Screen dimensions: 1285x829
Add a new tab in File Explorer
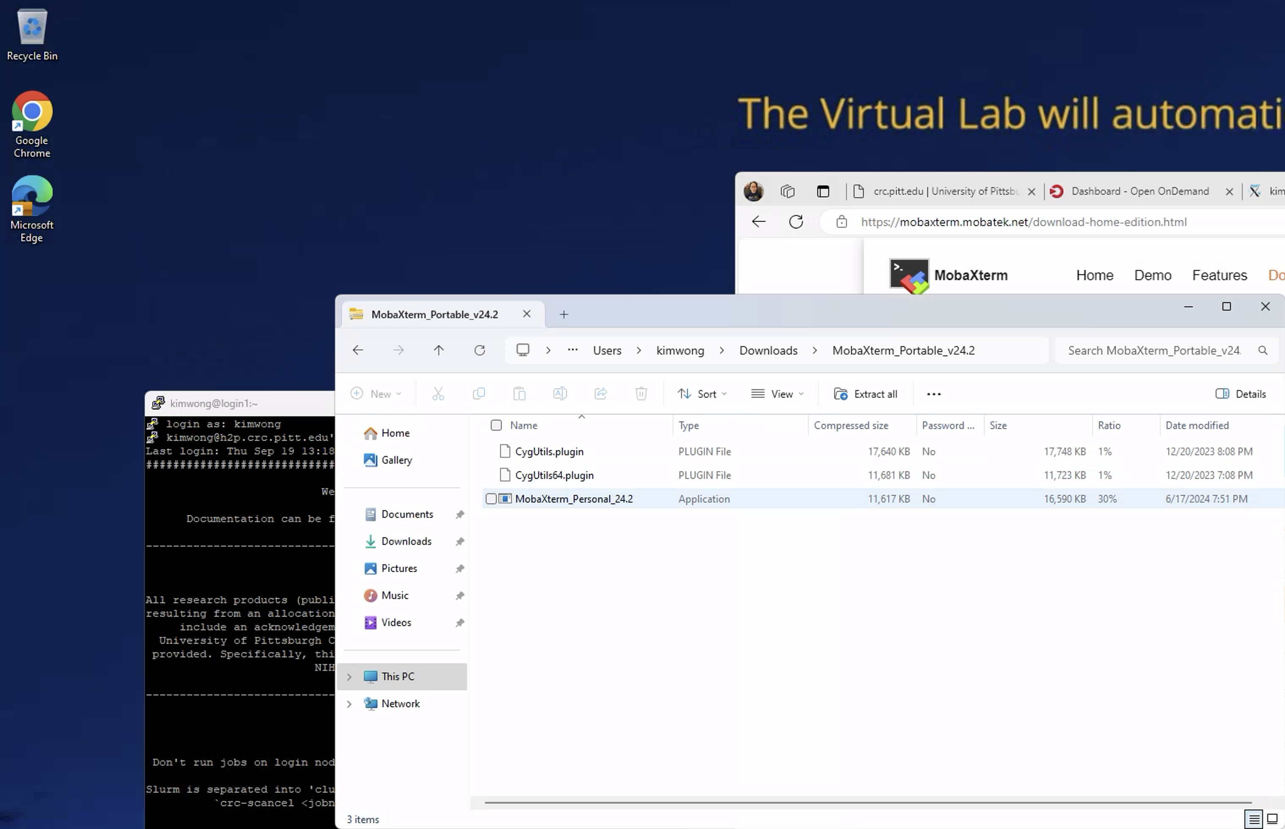pyautogui.click(x=564, y=314)
